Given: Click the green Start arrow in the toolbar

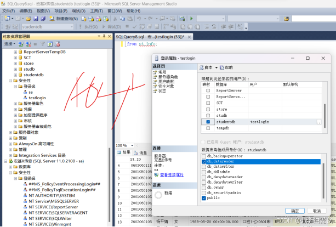Looking at the screenshot, I should tap(191, 19).
